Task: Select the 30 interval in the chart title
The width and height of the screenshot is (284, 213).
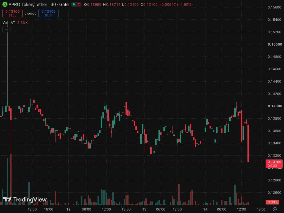Action: [x=53, y=4]
